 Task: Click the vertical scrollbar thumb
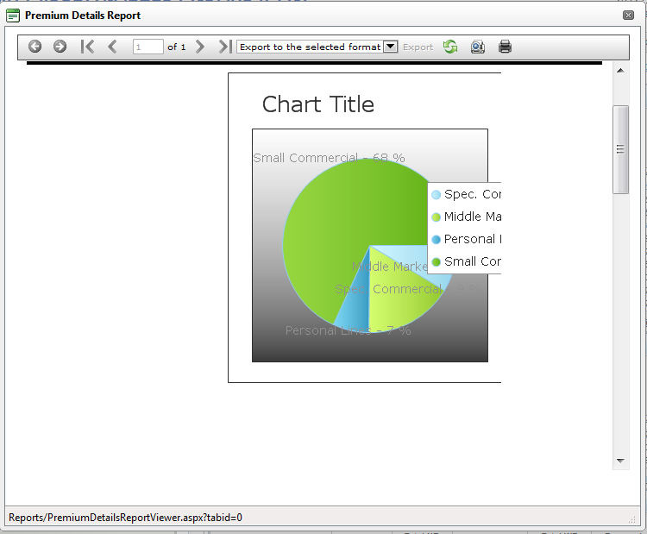(620, 149)
